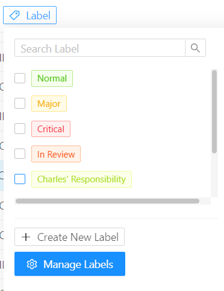This screenshot has width=224, height=291.
Task: Open the Create New Label button
Action: tap(69, 237)
